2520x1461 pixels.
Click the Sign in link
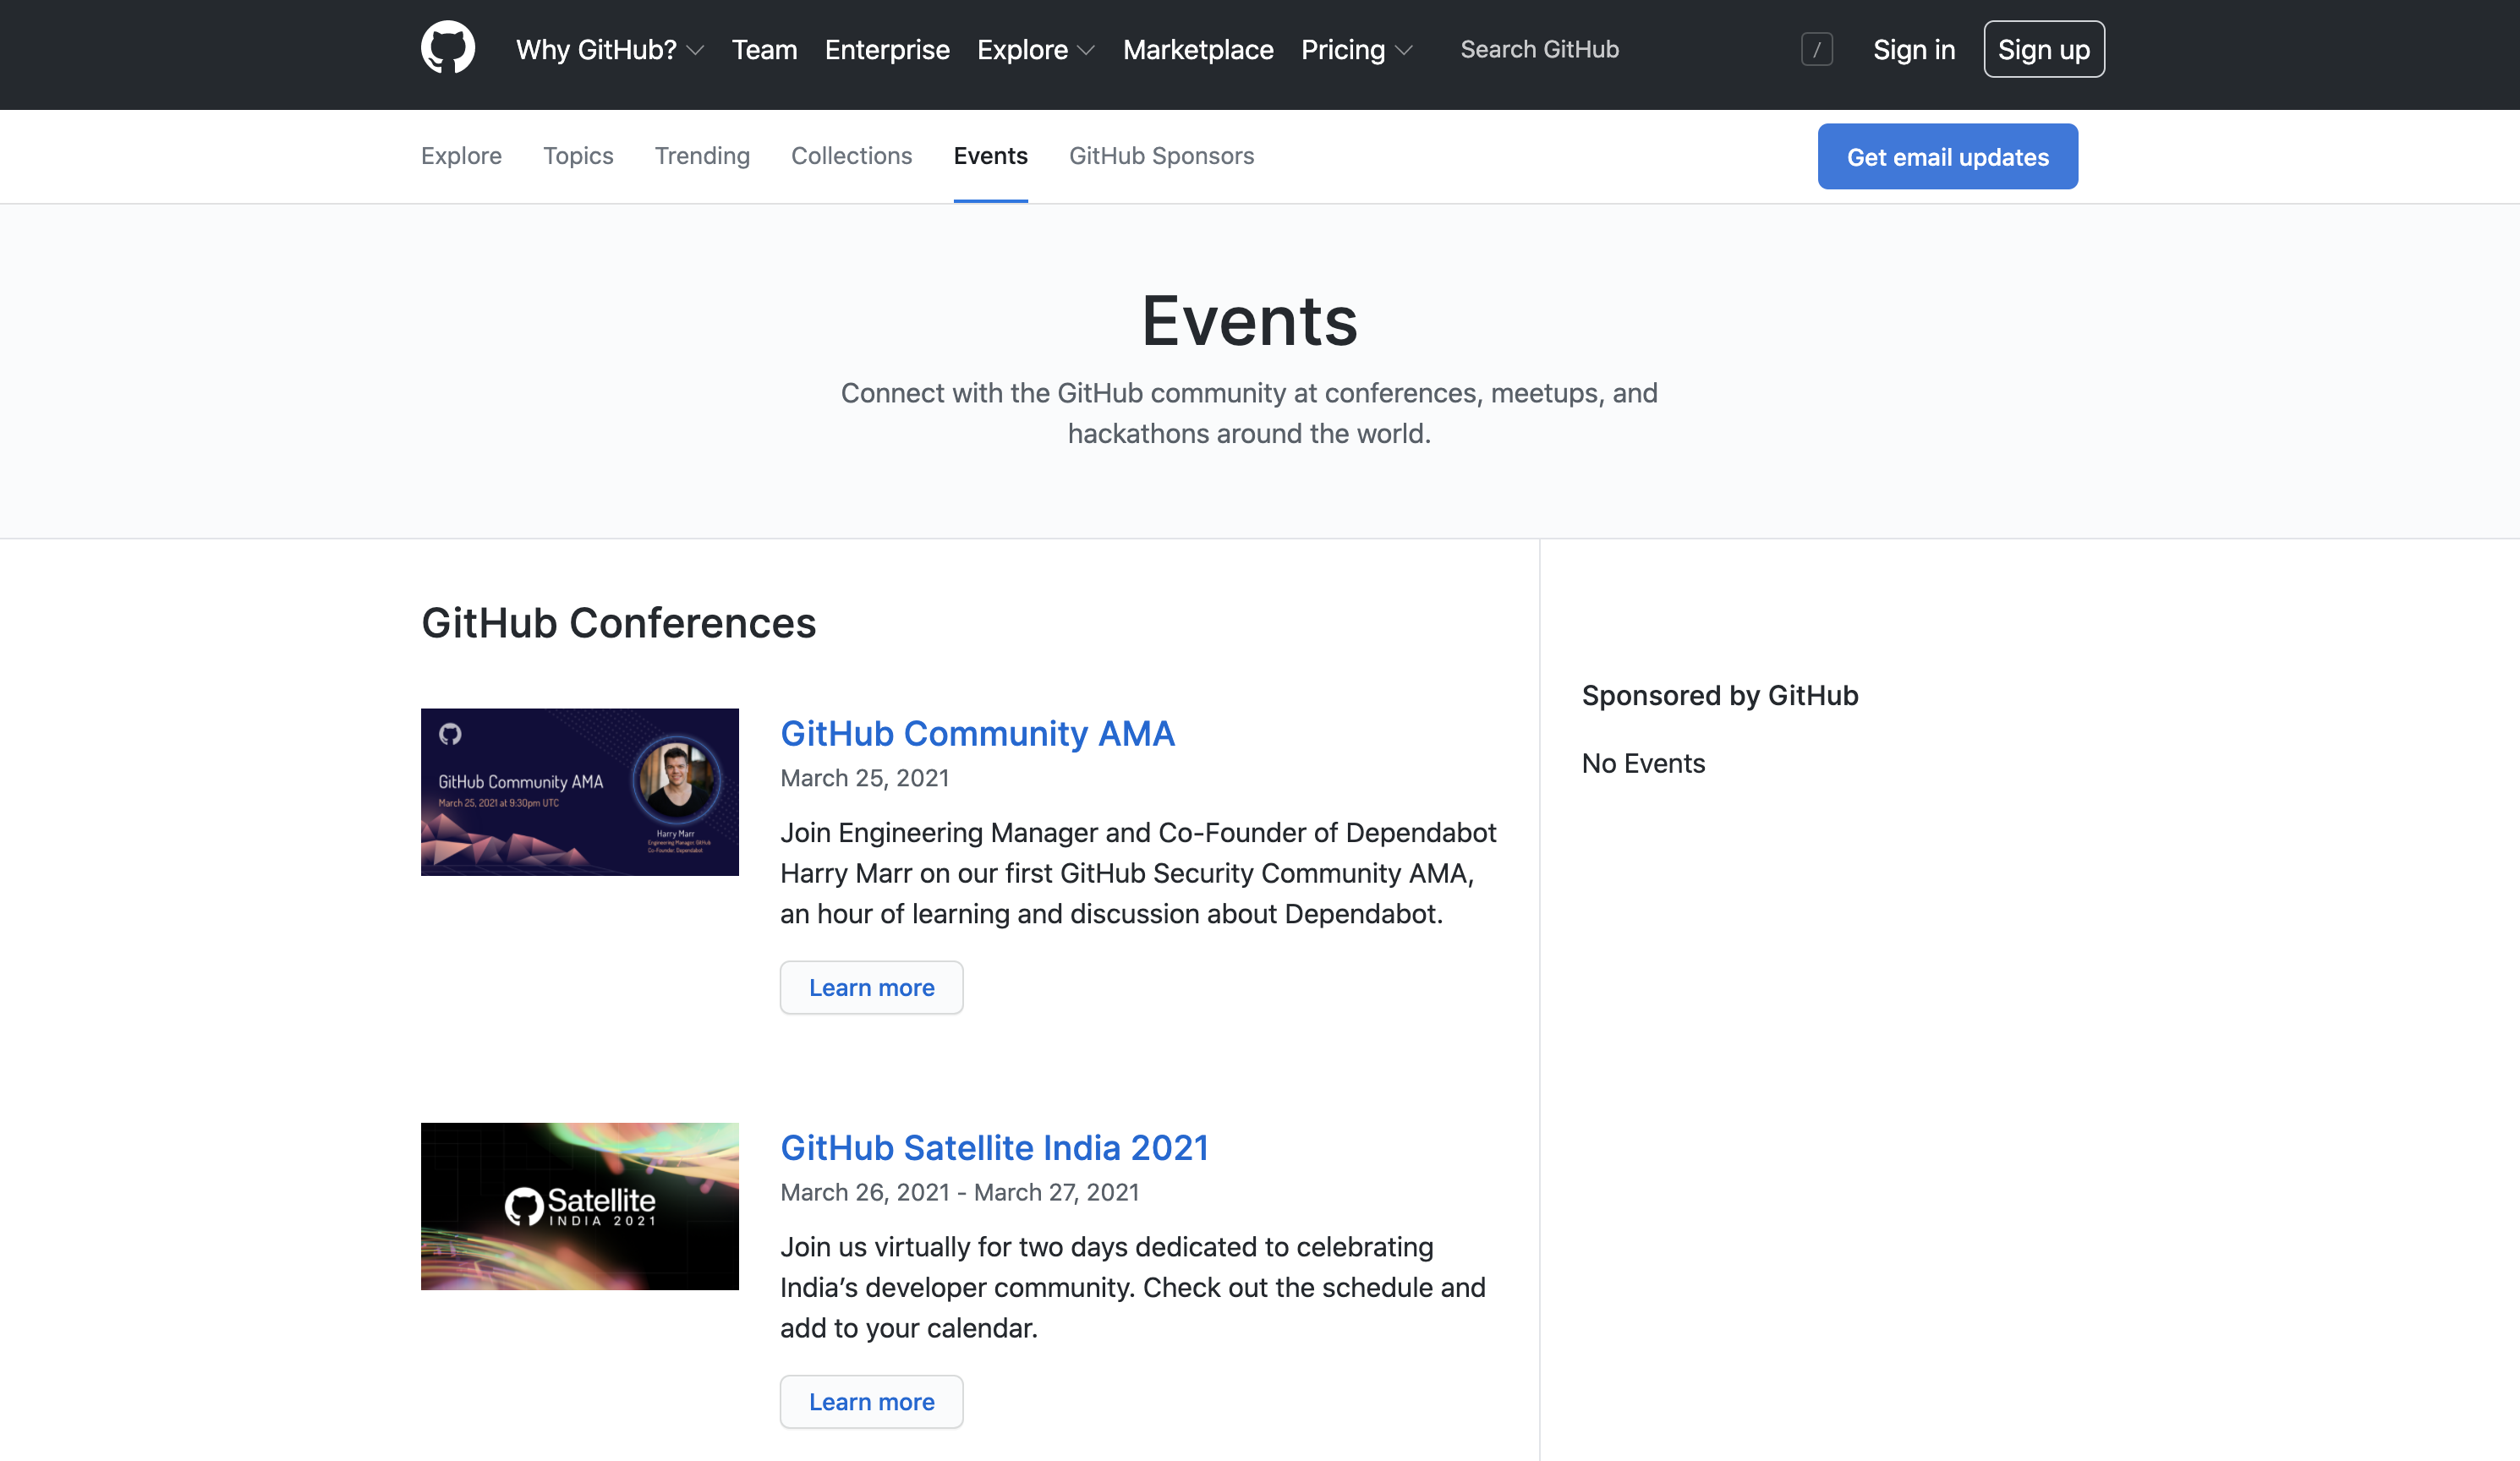(1913, 49)
